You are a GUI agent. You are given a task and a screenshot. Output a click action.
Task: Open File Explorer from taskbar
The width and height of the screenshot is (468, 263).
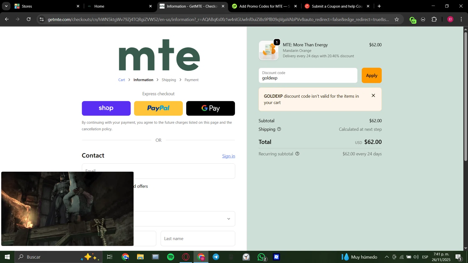click(140, 257)
